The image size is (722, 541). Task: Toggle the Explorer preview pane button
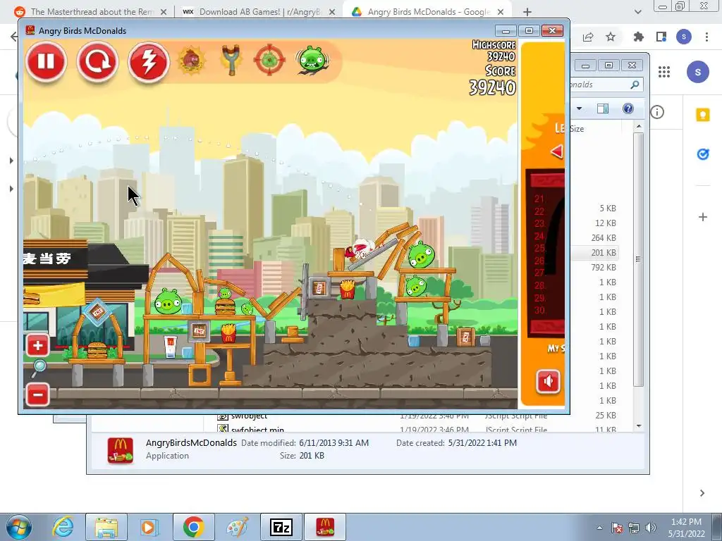coord(602,108)
